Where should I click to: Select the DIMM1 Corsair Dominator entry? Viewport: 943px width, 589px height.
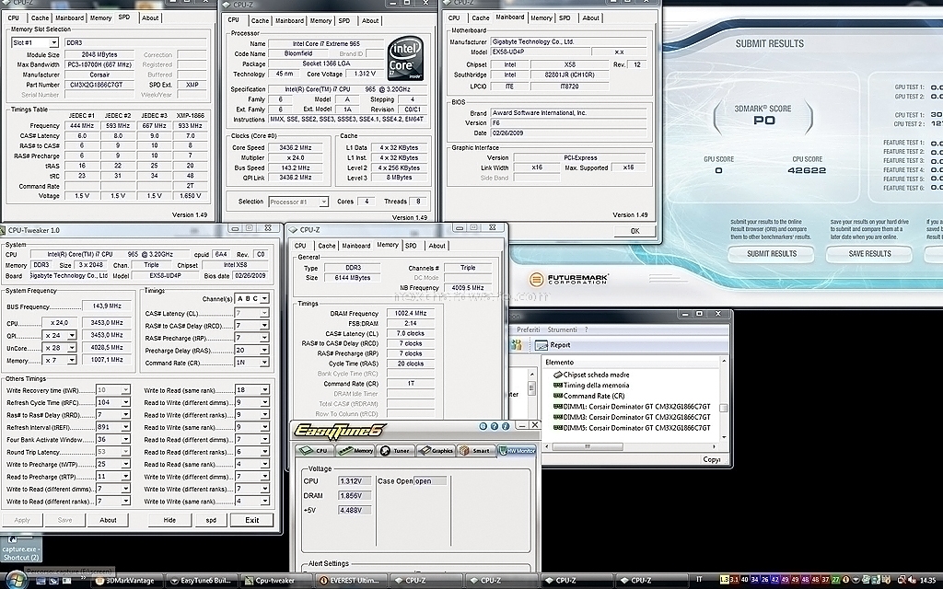click(632, 407)
